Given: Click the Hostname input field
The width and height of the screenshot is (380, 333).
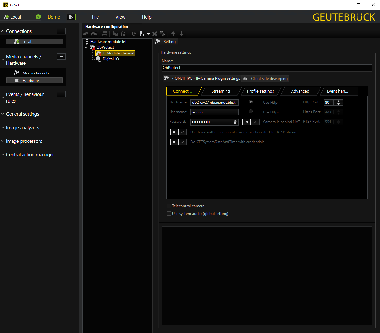Looking at the screenshot, I should 214,103.
